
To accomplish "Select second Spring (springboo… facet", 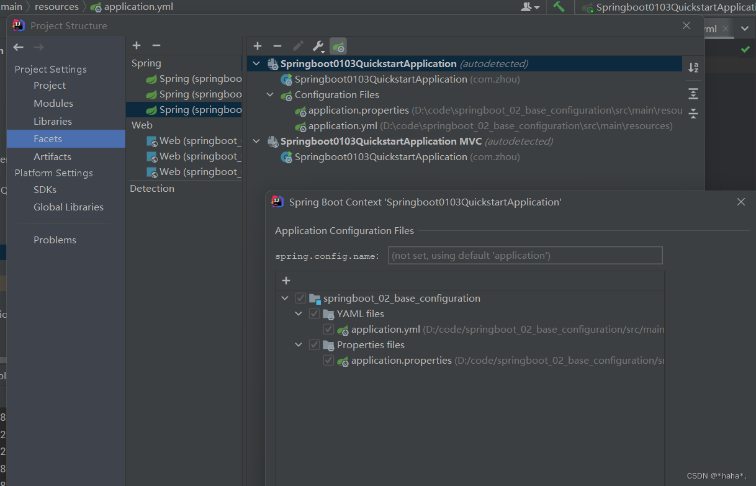I will (x=194, y=94).
